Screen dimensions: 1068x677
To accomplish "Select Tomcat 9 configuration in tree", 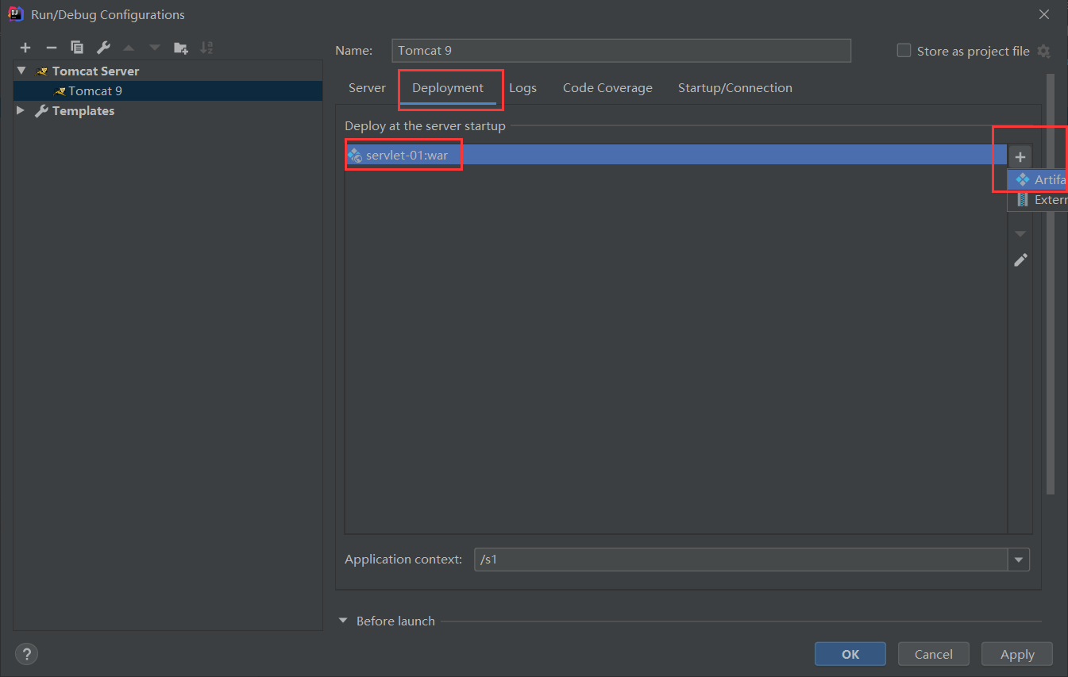I will click(168, 90).
